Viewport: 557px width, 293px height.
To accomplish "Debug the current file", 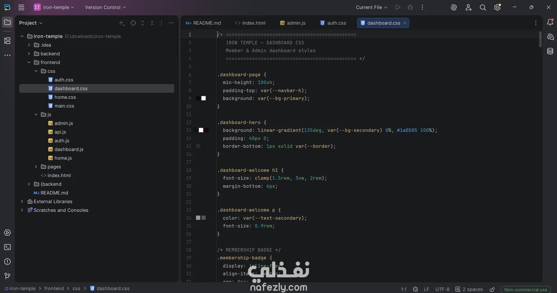I will [410, 7].
